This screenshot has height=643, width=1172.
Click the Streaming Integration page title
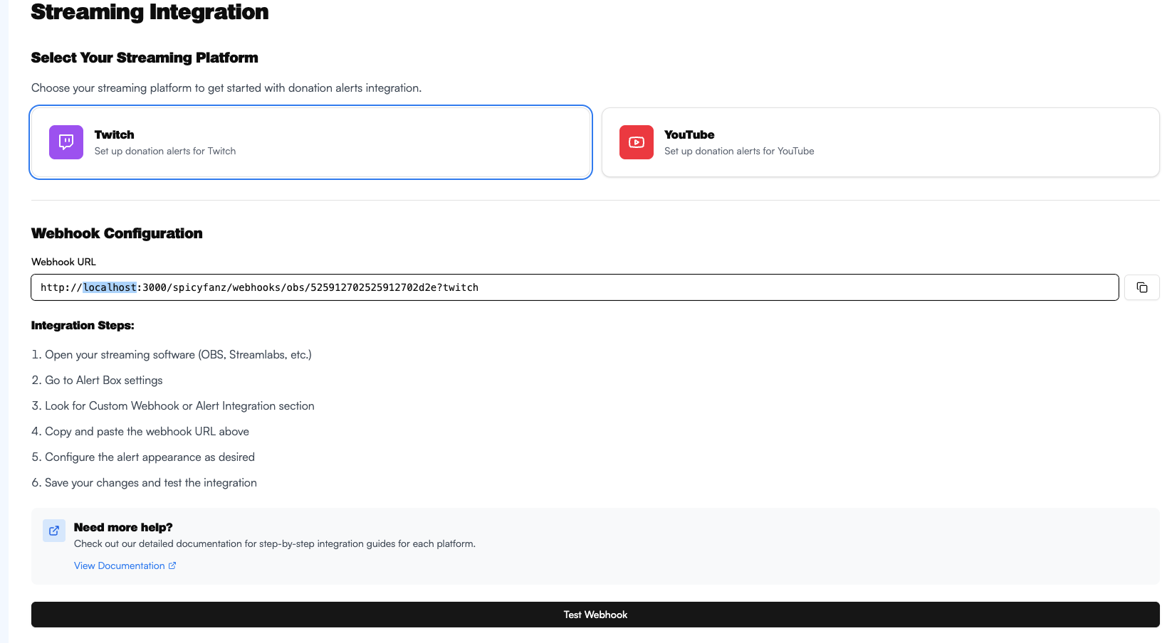(x=150, y=12)
